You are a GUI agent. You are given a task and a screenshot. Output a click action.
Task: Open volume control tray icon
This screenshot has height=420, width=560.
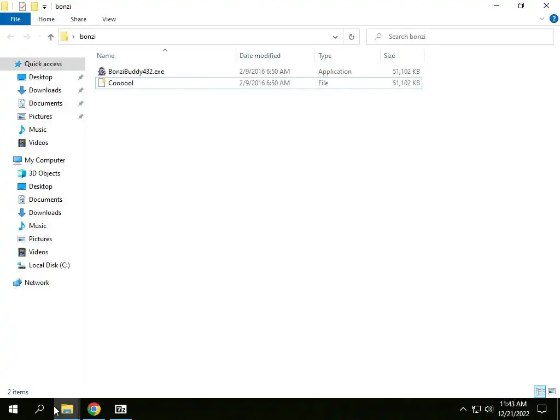pos(489,409)
